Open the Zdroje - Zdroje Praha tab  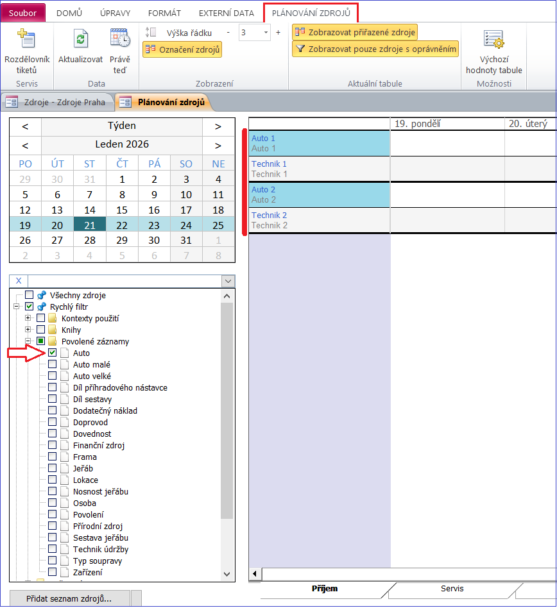pos(58,101)
